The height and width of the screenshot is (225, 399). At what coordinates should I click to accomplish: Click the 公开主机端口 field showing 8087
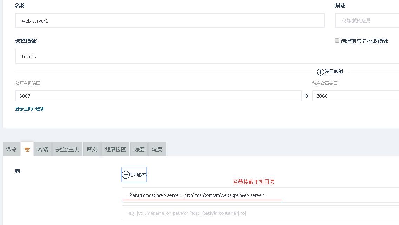click(x=158, y=96)
